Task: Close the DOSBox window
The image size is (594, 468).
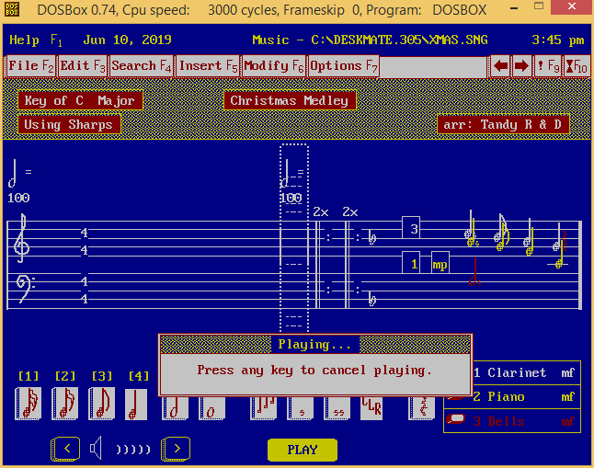Action: [x=571, y=6]
